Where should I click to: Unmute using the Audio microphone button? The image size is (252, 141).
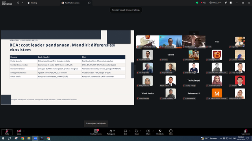pyautogui.click(x=7, y=132)
